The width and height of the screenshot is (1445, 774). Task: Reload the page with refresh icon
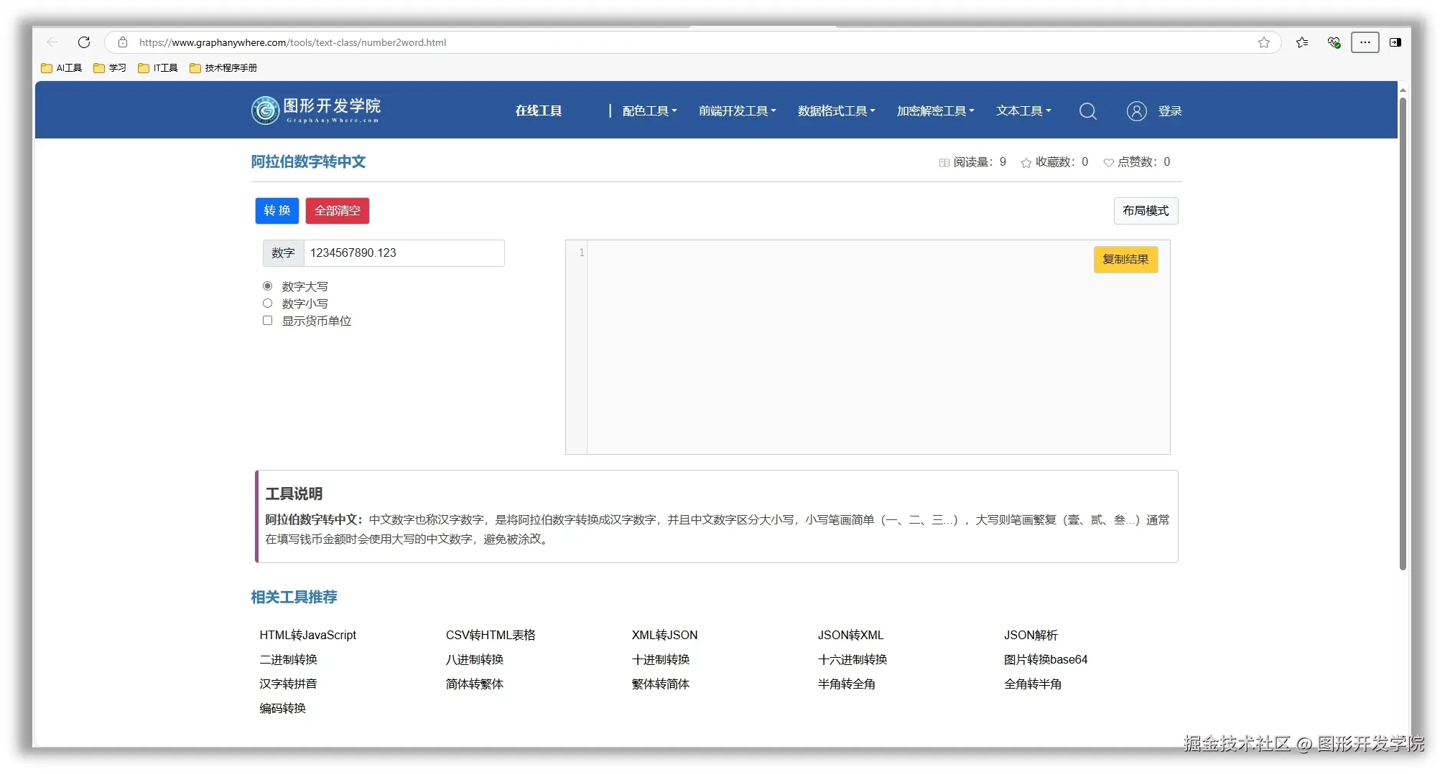pos(84,42)
